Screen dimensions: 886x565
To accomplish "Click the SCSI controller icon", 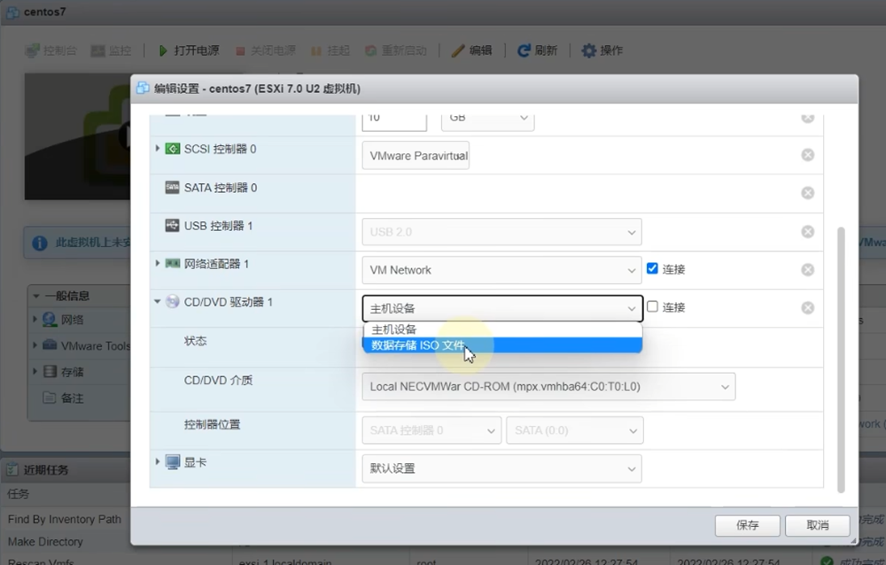I will click(x=173, y=149).
